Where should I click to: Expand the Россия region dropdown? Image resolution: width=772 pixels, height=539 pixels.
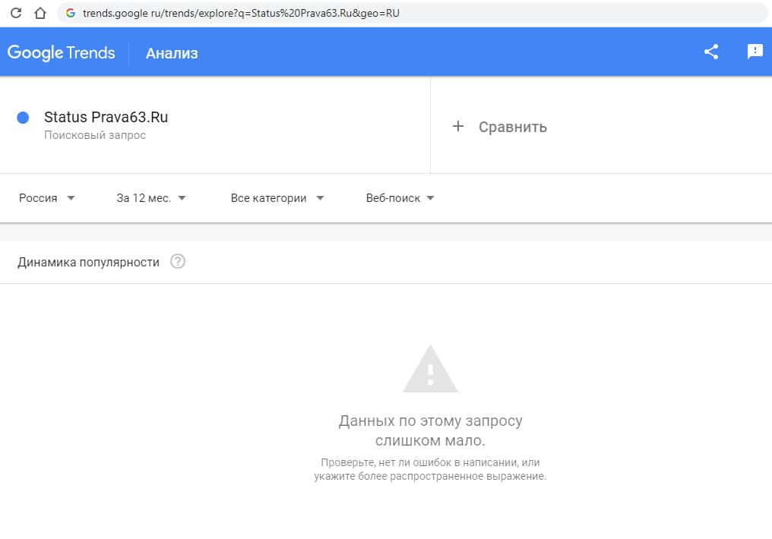point(47,198)
